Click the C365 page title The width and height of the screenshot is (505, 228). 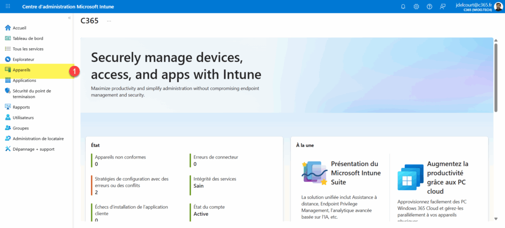[x=90, y=21]
